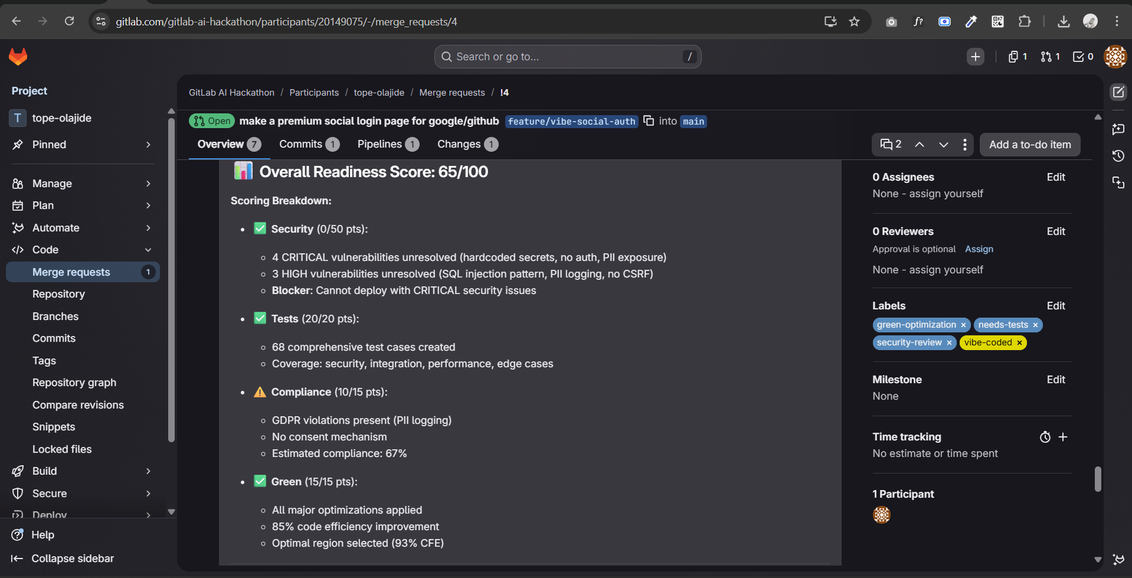
Task: Edit the Milestone section
Action: (x=1056, y=380)
